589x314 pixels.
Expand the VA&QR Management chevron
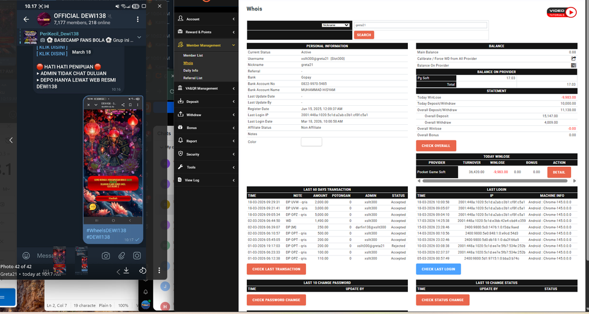click(234, 88)
